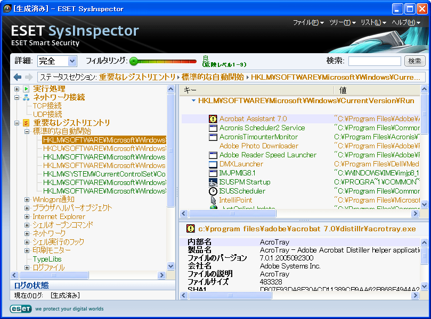Click the Acronis Scheduler2 Service window icon
Image resolution: width=431 pixels, height=319 pixels.
click(x=213, y=128)
